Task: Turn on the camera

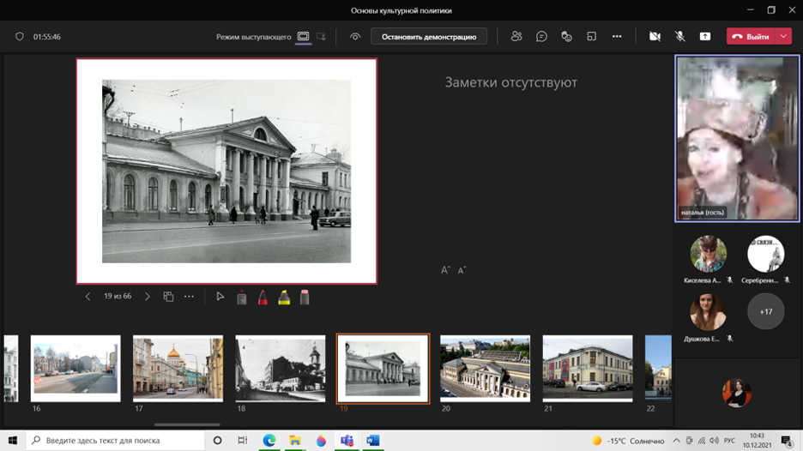Action: point(655,37)
